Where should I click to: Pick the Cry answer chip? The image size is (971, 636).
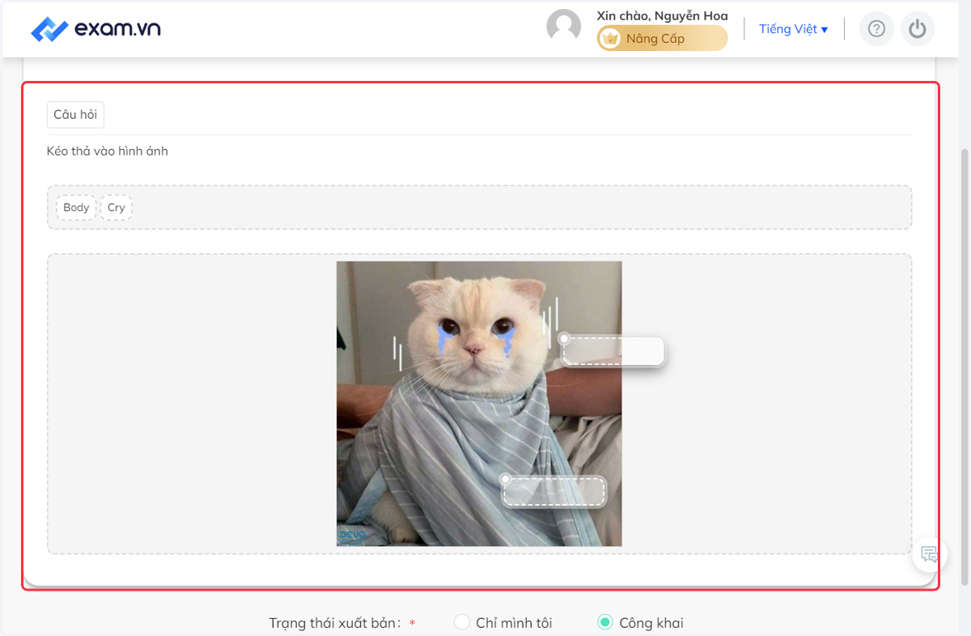point(117,207)
